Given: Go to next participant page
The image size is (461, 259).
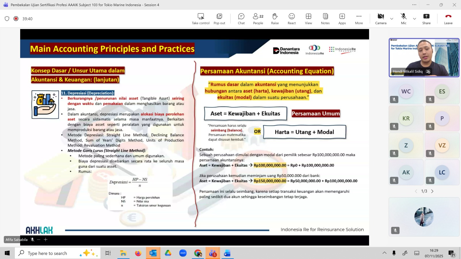Looking at the screenshot, I should coord(432,191).
